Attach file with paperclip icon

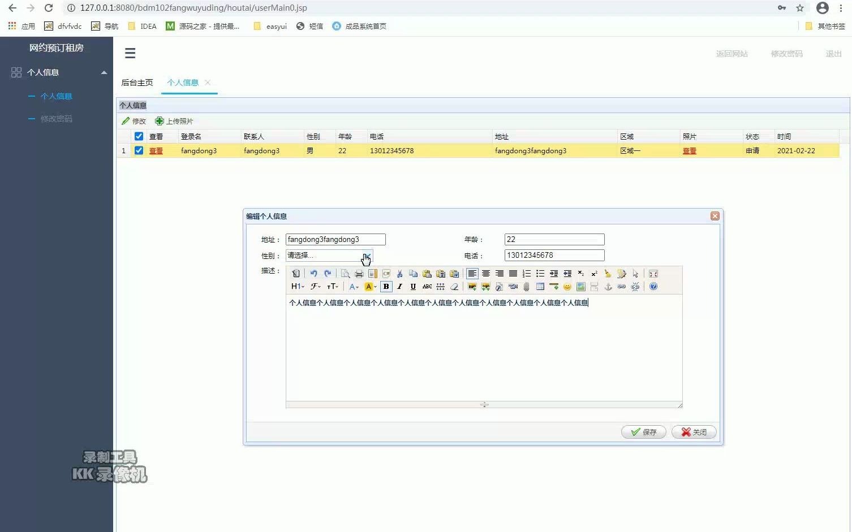[526, 287]
